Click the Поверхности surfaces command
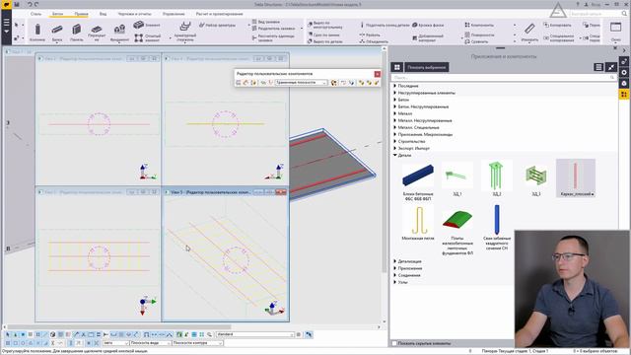The width and height of the screenshot is (631, 355). tap(479, 35)
